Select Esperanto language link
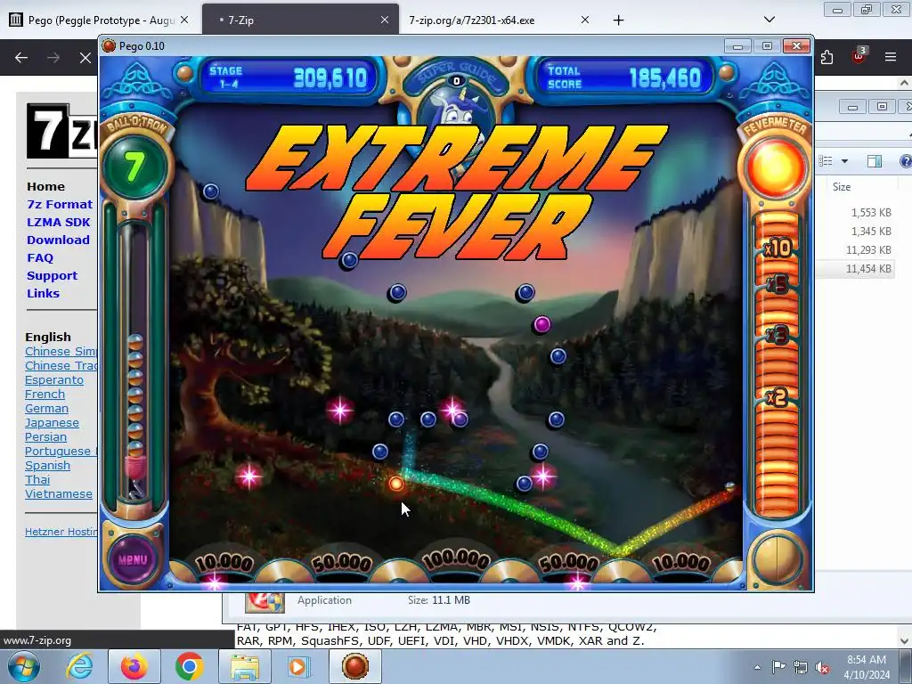Viewport: 912px width, 684px height. pos(54,379)
